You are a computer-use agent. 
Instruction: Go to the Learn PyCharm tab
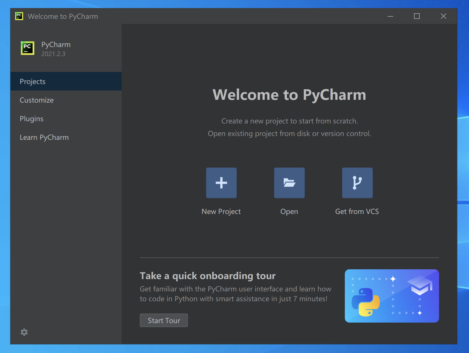pyautogui.click(x=66, y=137)
